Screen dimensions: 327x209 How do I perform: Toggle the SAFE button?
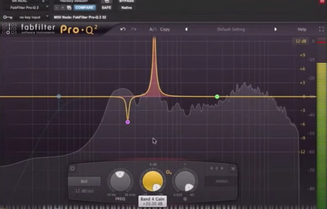106,8
